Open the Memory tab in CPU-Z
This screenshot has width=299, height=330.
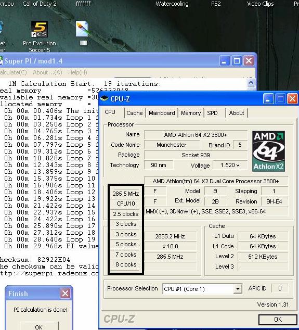(x=191, y=113)
